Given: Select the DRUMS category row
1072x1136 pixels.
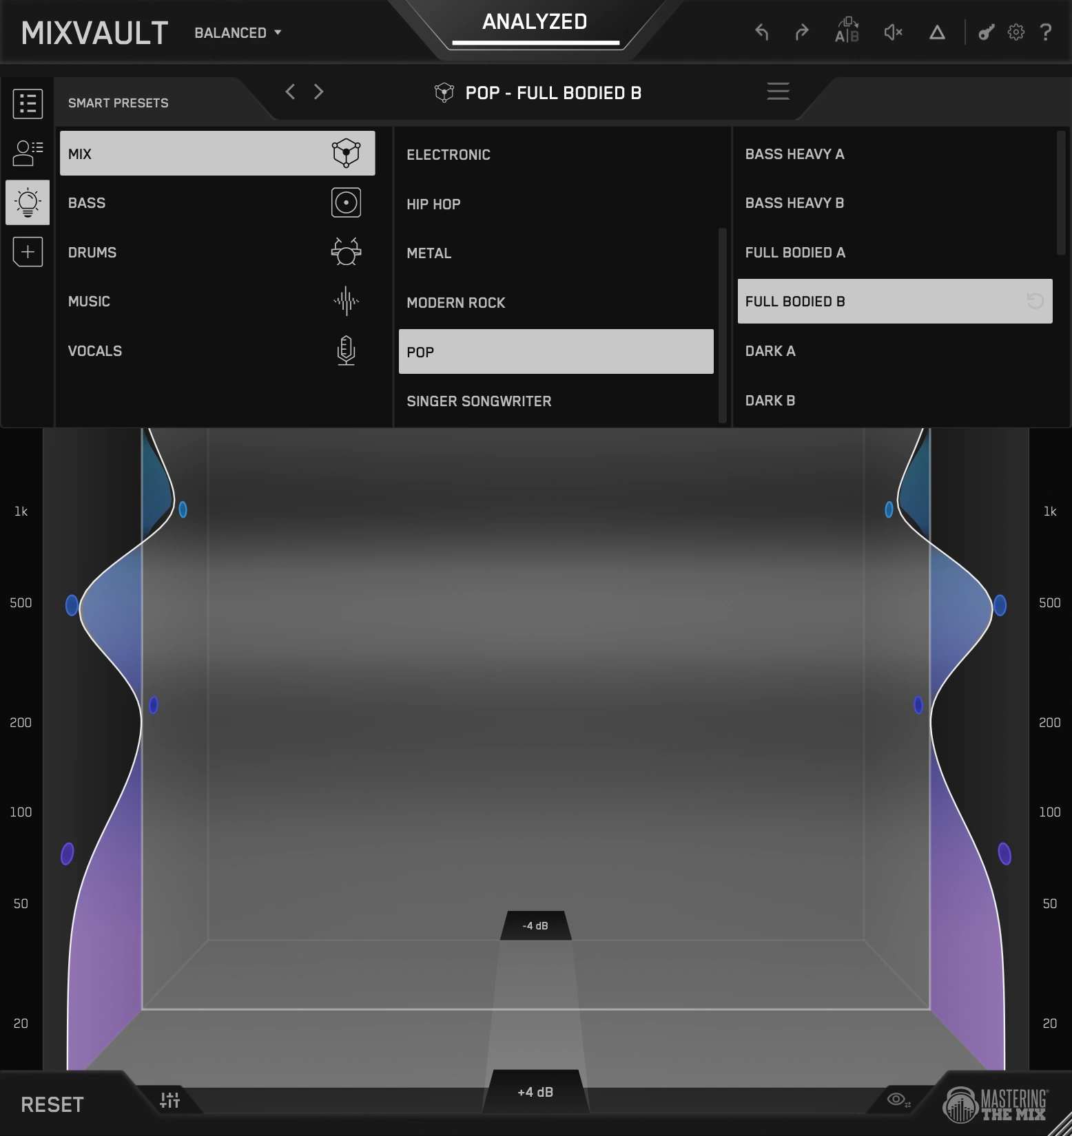Looking at the screenshot, I should pos(218,253).
